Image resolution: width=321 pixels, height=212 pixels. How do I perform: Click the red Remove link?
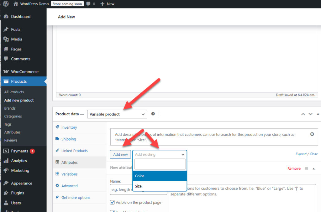294,168
